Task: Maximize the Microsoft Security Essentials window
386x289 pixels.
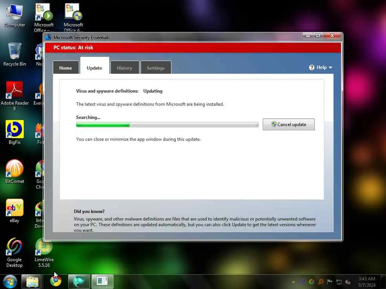Action: click(x=318, y=36)
